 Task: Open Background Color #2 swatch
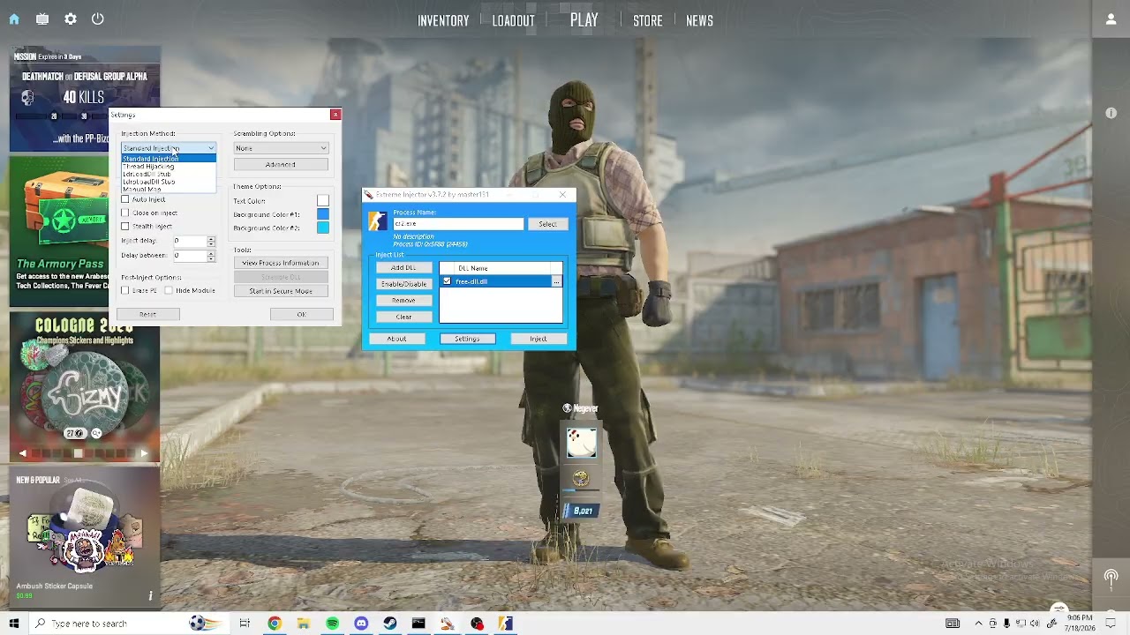[323, 228]
